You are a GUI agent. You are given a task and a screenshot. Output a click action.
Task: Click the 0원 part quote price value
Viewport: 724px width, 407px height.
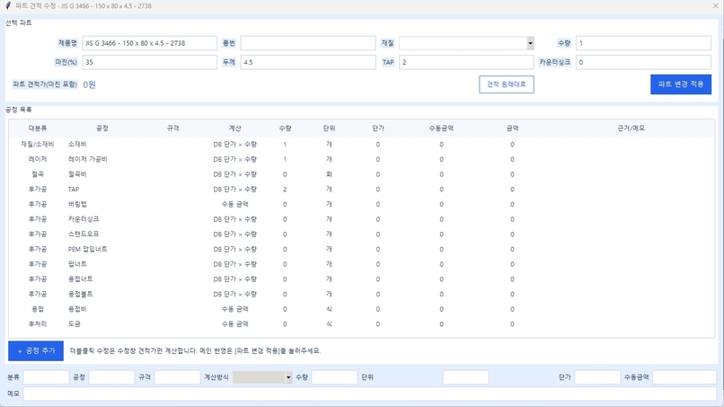coord(89,84)
